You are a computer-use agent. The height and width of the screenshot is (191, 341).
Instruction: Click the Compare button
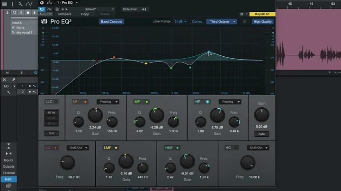[64, 14]
